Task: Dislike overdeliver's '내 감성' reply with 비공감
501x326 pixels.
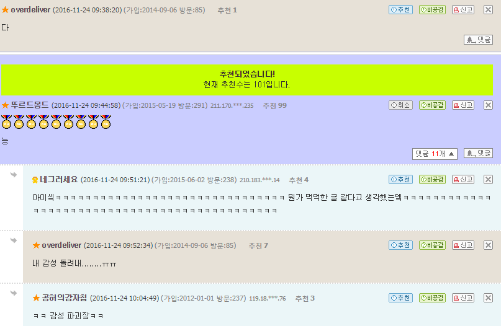Action: point(432,245)
